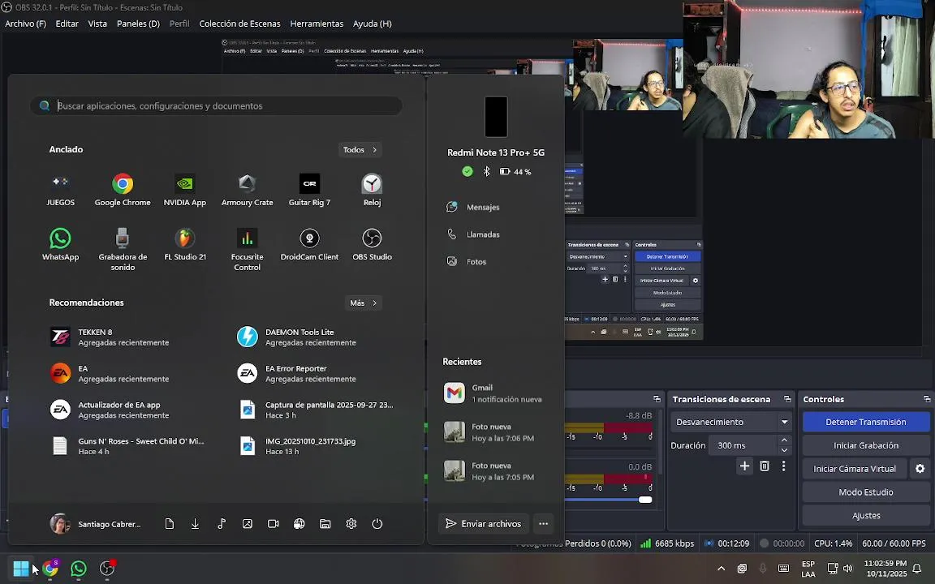Decrease transition duration with down arrow
The image size is (935, 584).
coord(784,450)
